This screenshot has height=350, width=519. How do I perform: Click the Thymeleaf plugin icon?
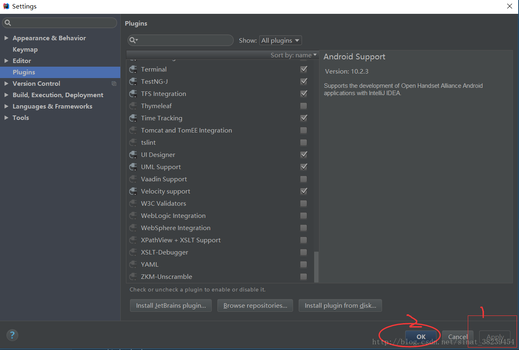coord(133,106)
